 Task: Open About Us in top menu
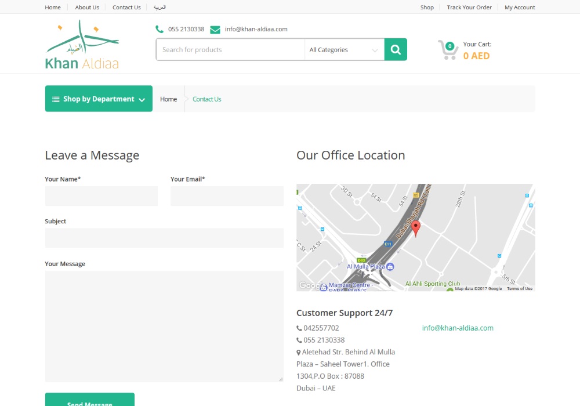[87, 8]
